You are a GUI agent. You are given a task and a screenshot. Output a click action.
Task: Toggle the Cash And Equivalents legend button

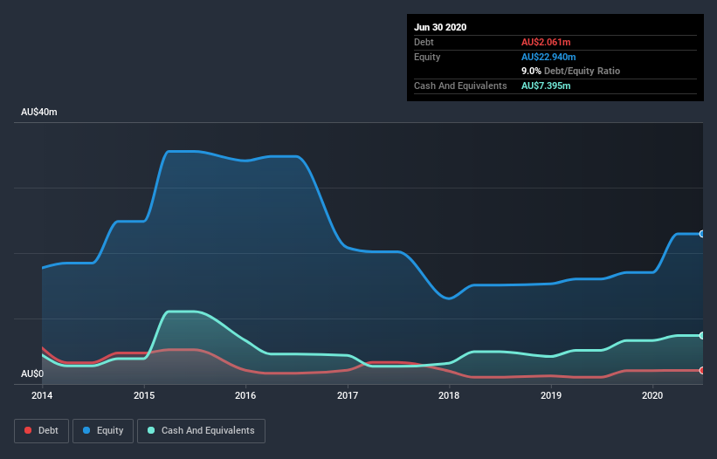click(x=201, y=431)
